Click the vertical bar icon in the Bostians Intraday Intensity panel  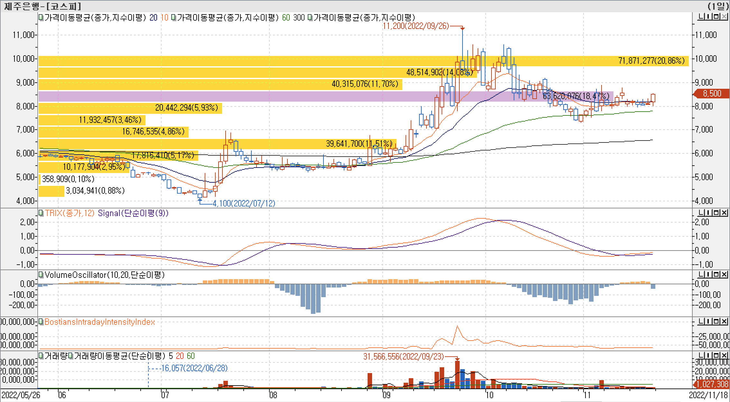708,321
